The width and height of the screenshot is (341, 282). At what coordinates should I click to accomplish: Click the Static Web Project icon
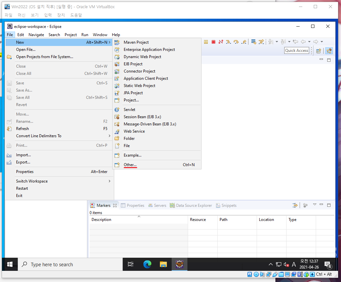(117, 86)
